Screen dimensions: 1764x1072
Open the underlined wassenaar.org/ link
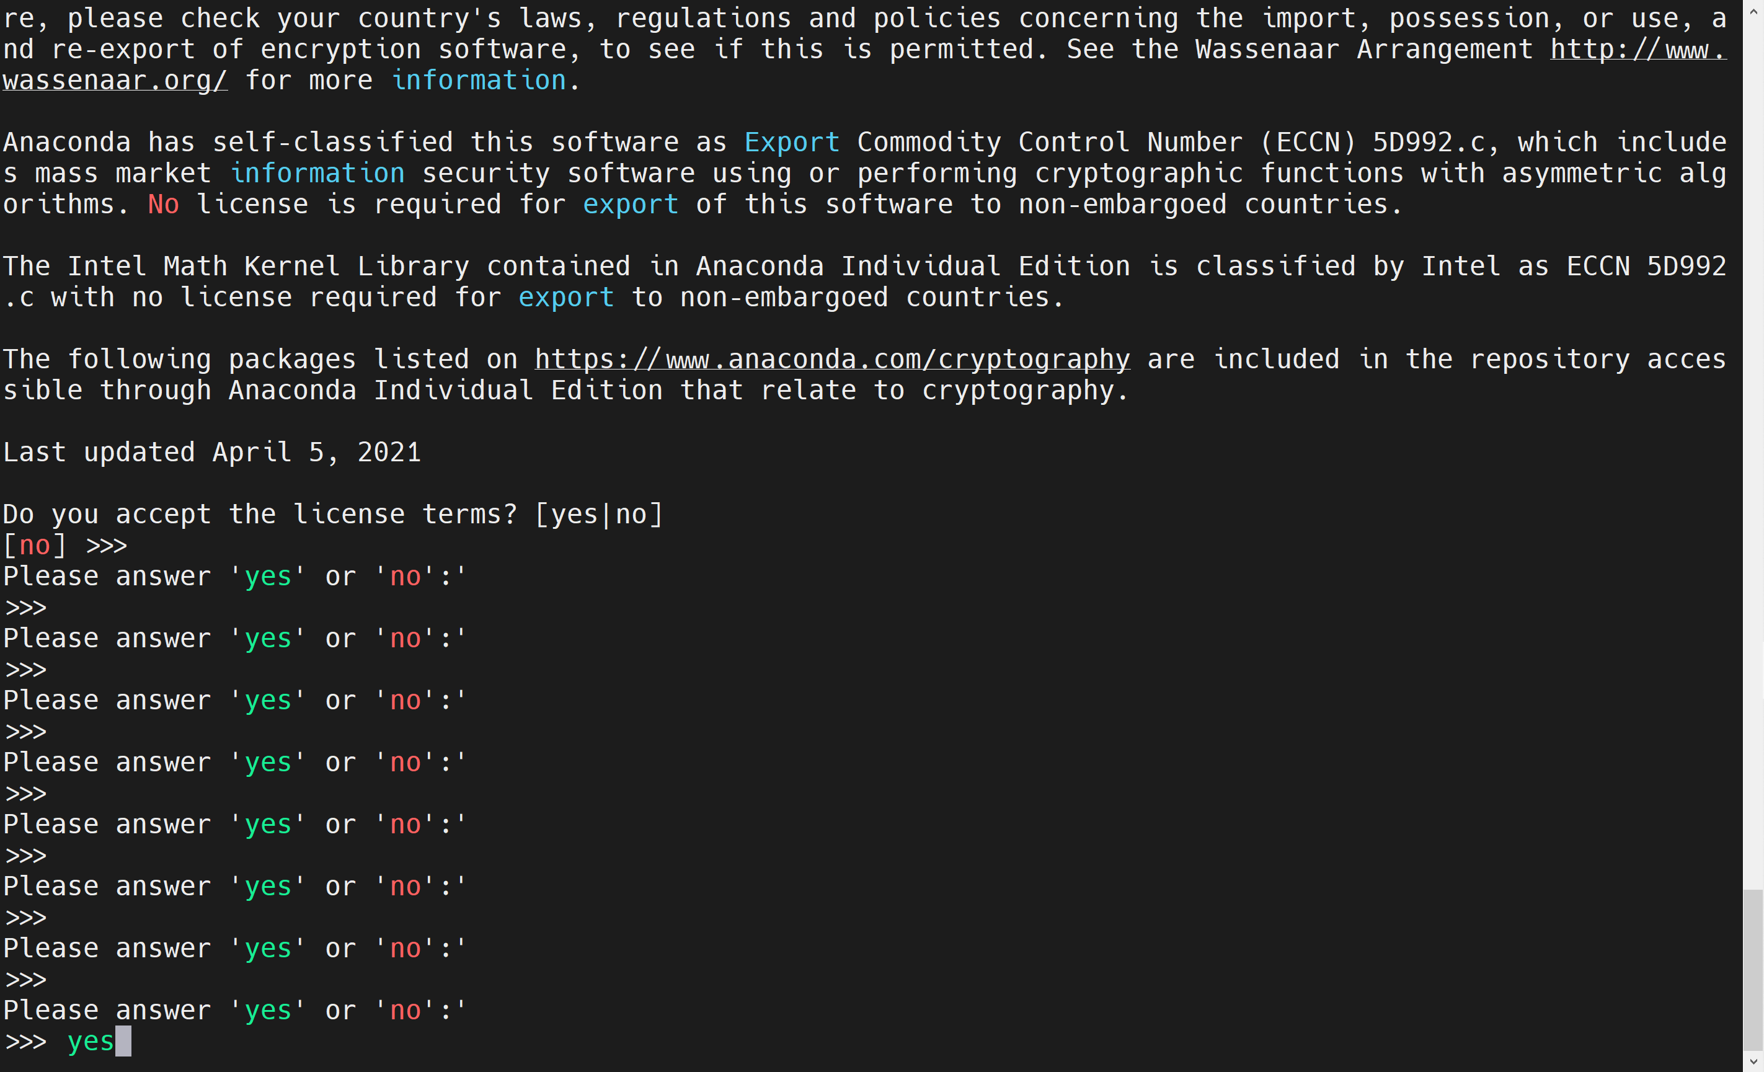click(115, 80)
